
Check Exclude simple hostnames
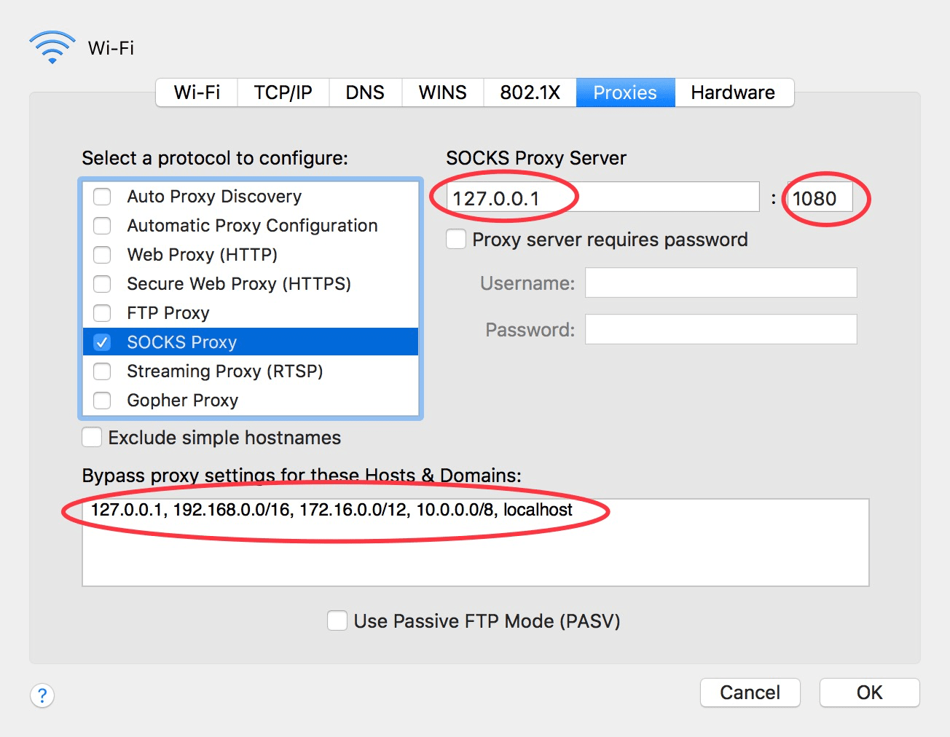click(92, 438)
